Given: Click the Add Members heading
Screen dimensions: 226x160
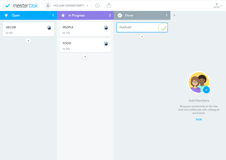Looking at the screenshot, I should click(199, 101).
